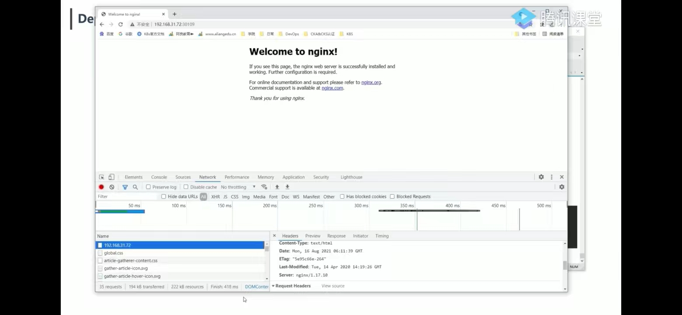Follow the nginx.org link

tap(371, 82)
